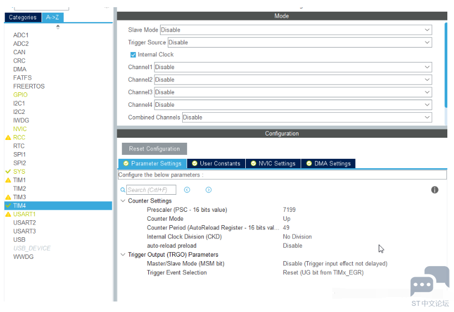Select CAN in the peripheral list

pos(19,52)
